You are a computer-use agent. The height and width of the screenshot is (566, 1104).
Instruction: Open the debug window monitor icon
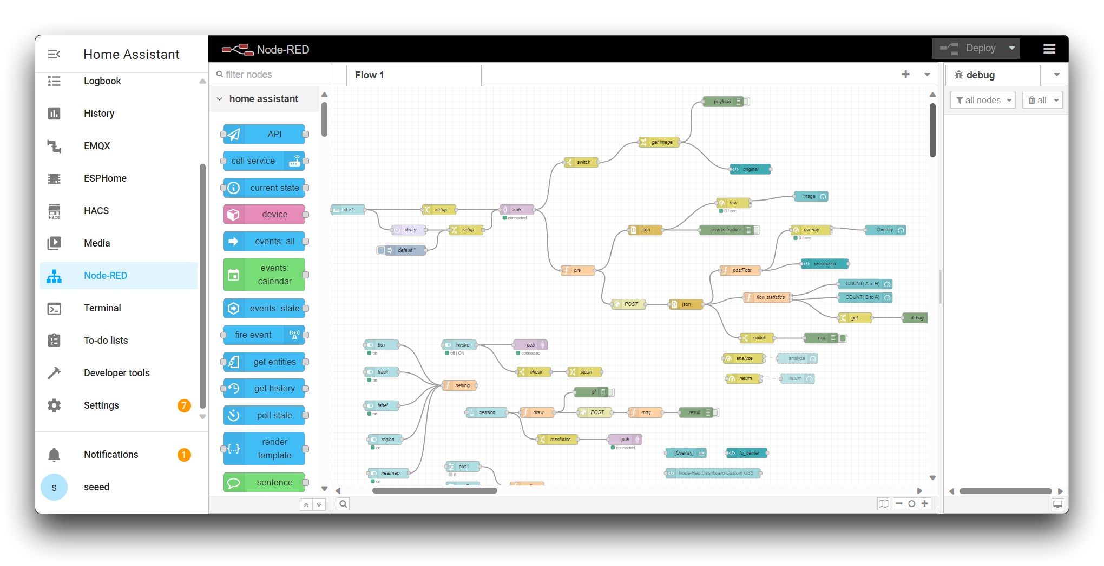(x=1057, y=504)
